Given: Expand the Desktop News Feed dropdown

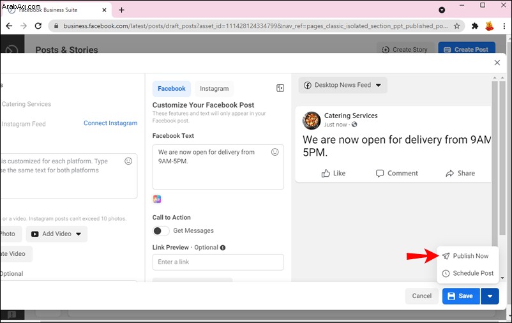Looking at the screenshot, I should 343,86.
